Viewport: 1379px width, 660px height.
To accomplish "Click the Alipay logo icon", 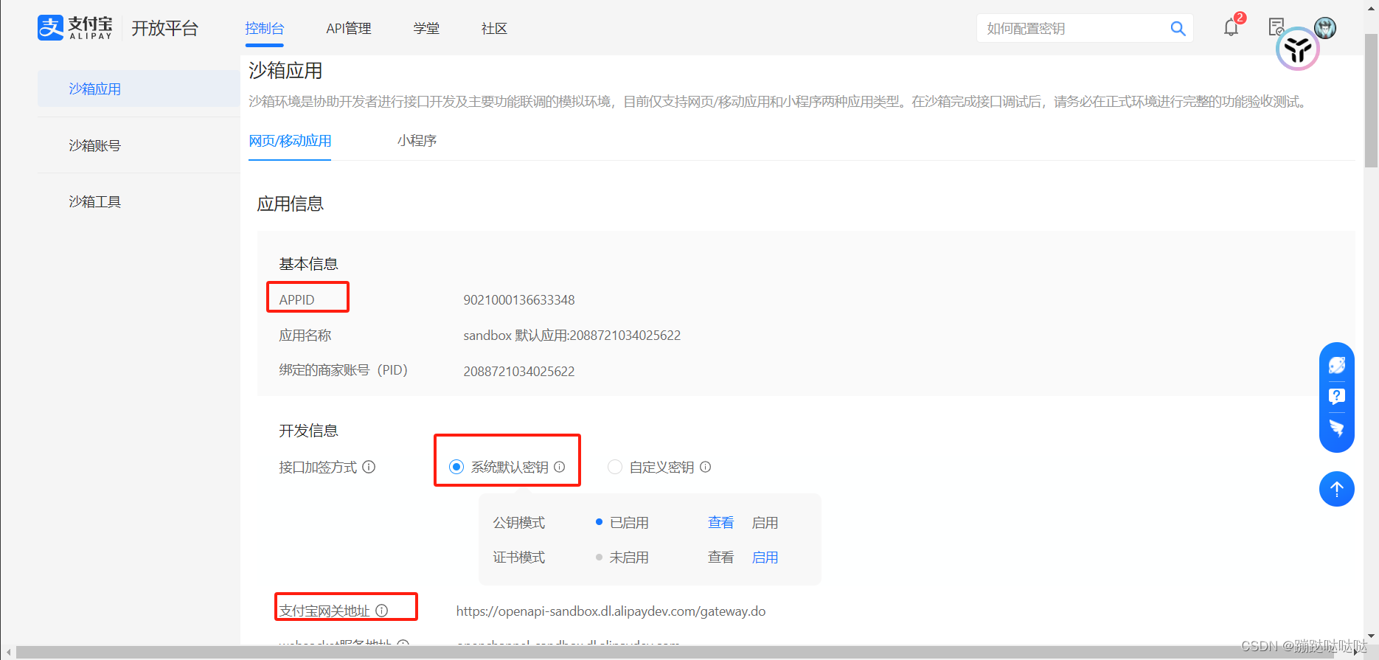I will [x=50, y=28].
